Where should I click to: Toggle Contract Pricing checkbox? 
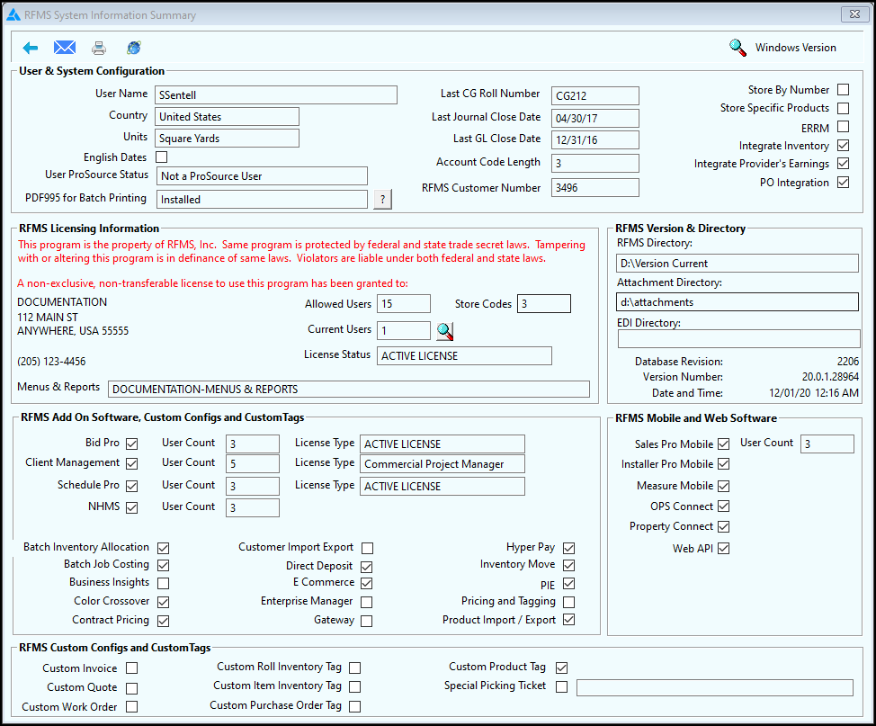(163, 621)
